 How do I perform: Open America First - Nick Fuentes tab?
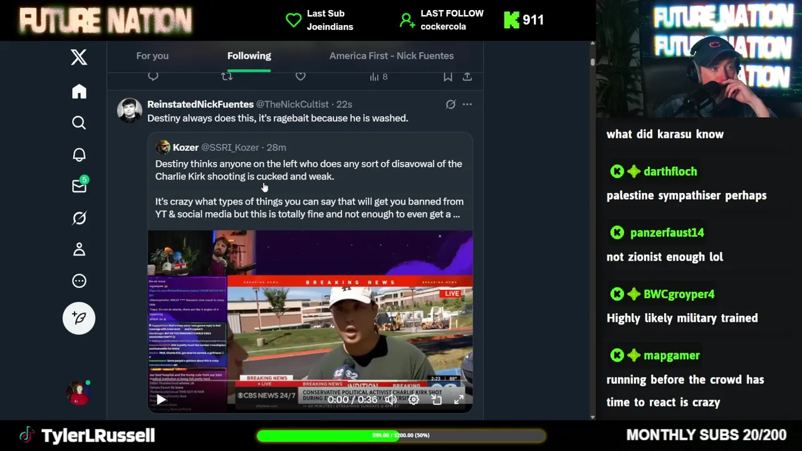(392, 56)
